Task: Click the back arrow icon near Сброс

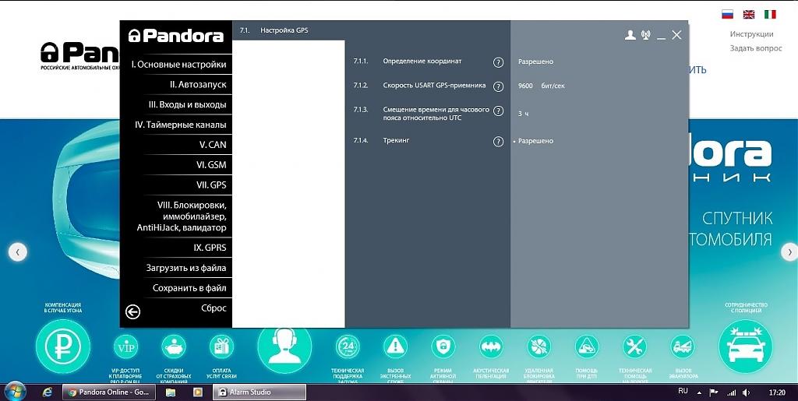Action: pos(132,311)
